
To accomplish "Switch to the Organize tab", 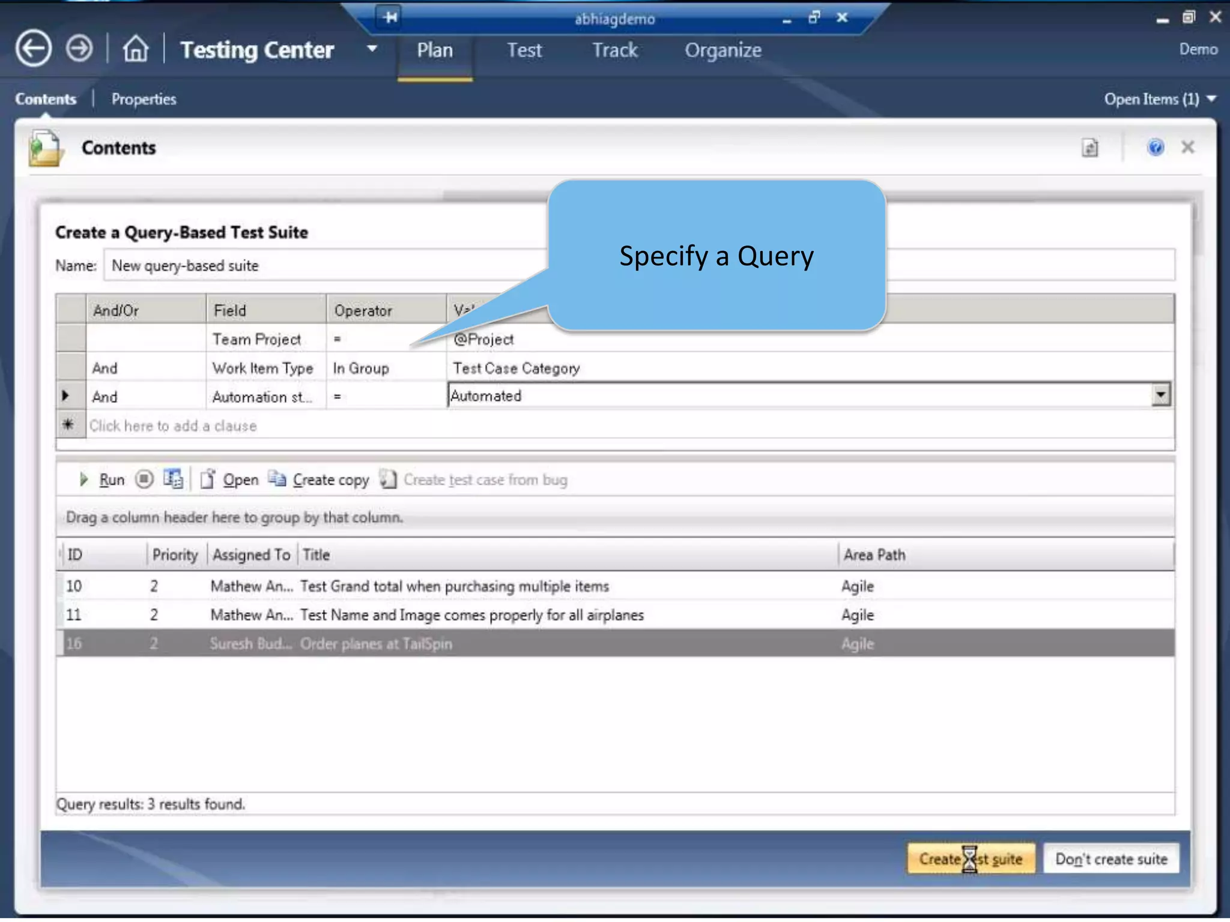I will pyautogui.click(x=723, y=50).
